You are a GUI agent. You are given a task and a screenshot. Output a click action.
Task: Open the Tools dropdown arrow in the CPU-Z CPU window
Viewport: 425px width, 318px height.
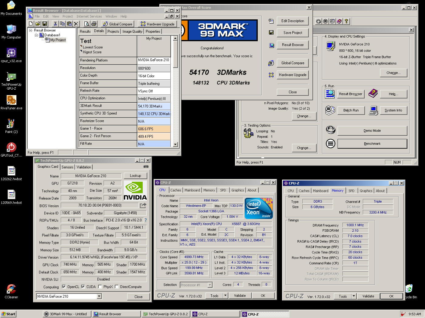click(225, 296)
